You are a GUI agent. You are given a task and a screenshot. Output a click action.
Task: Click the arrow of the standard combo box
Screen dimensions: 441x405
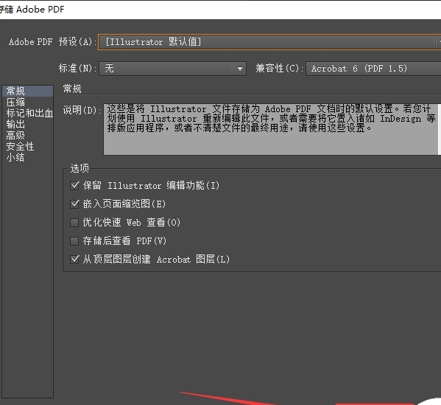[240, 69]
